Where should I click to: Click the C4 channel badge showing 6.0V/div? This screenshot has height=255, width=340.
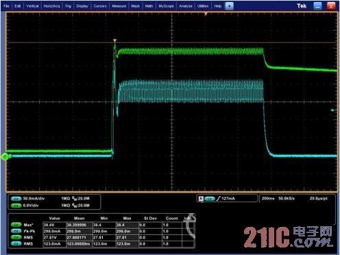16,206
